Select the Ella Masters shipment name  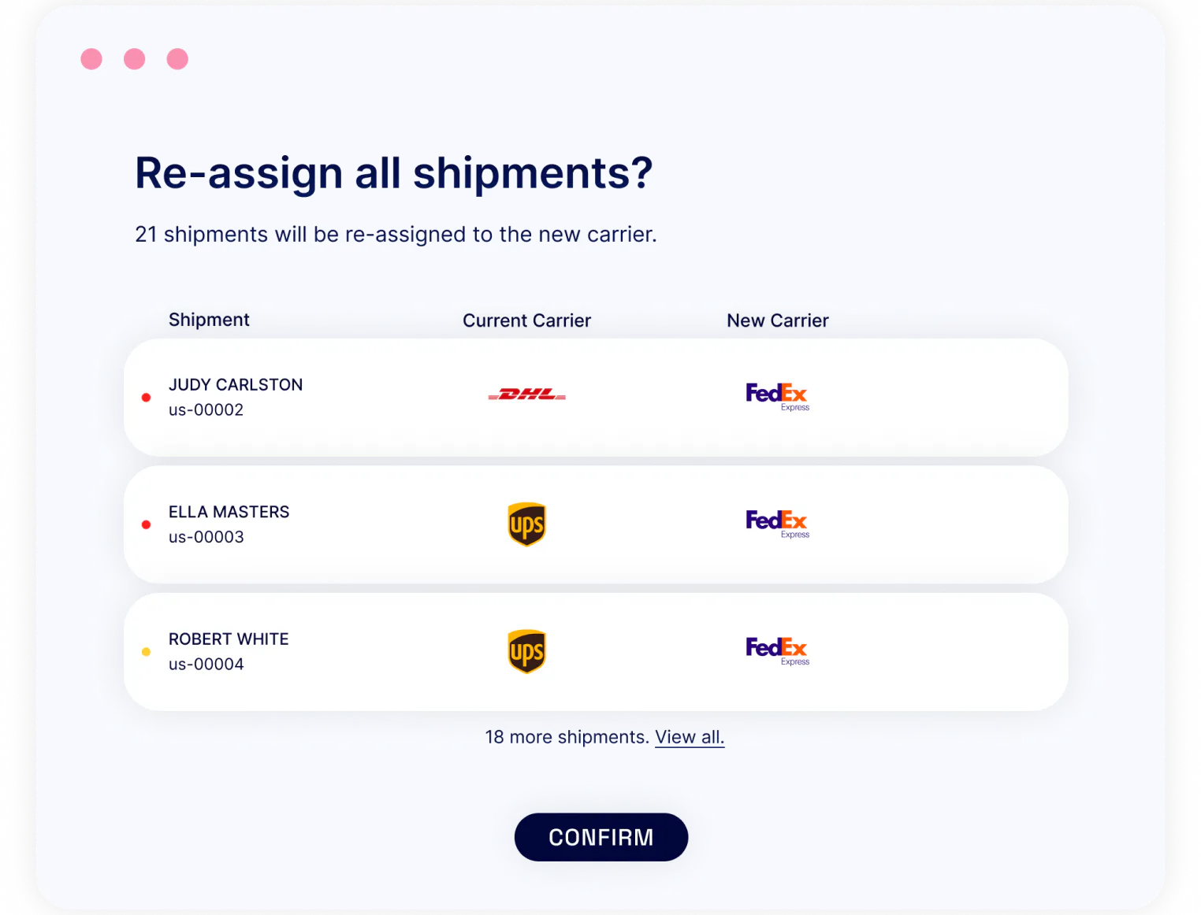coord(229,512)
